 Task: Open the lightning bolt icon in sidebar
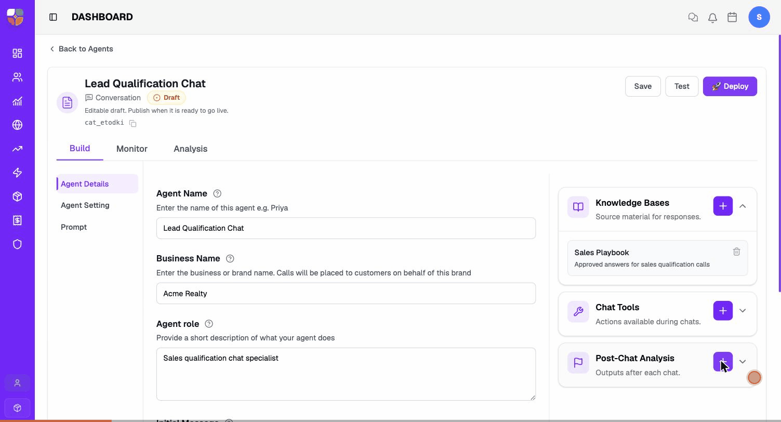click(17, 173)
